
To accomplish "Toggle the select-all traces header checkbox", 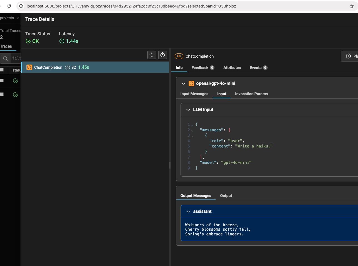I will tap(2, 70).
